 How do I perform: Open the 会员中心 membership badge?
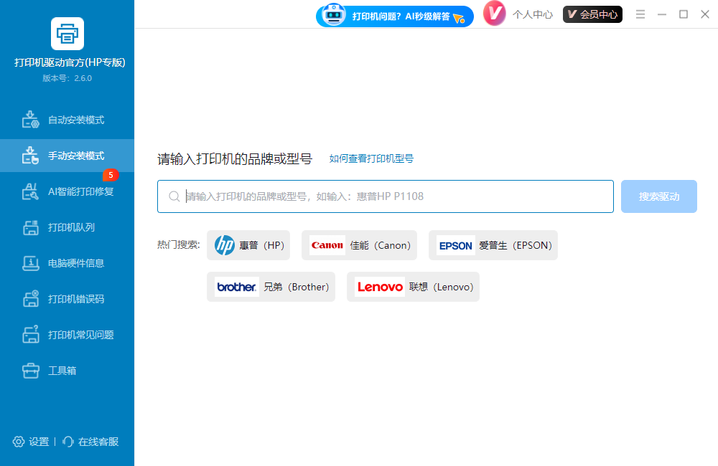click(592, 14)
